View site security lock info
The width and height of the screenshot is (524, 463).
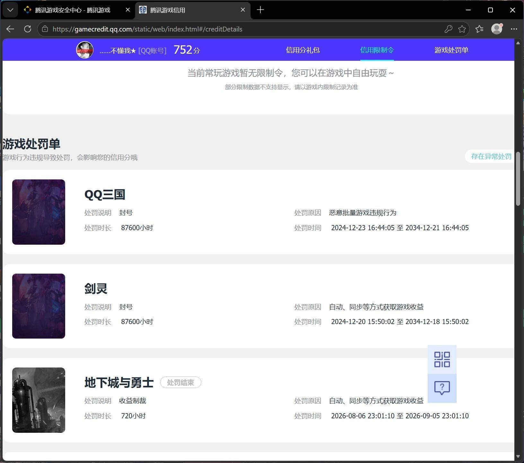point(45,29)
